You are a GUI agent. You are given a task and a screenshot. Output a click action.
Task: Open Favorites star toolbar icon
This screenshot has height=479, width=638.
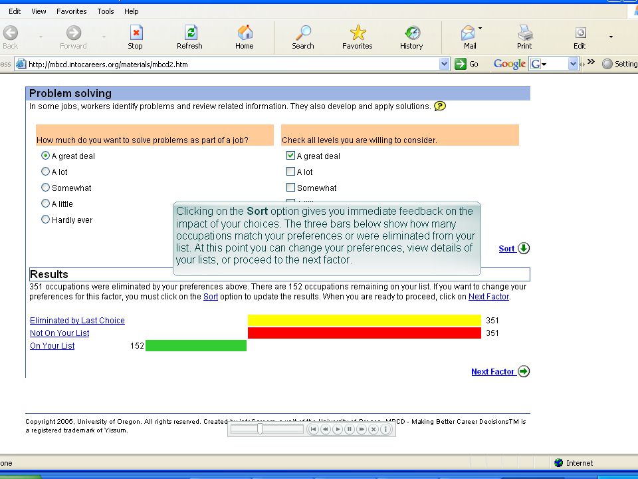(358, 33)
